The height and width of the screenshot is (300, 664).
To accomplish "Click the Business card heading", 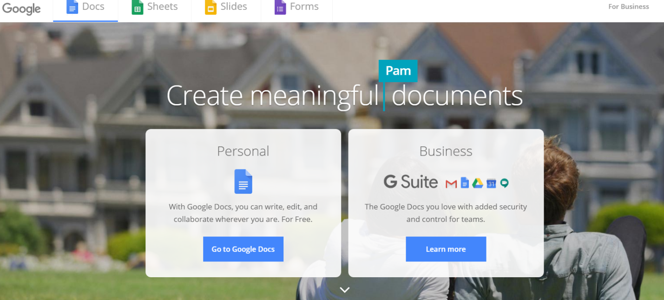I will [x=446, y=151].
